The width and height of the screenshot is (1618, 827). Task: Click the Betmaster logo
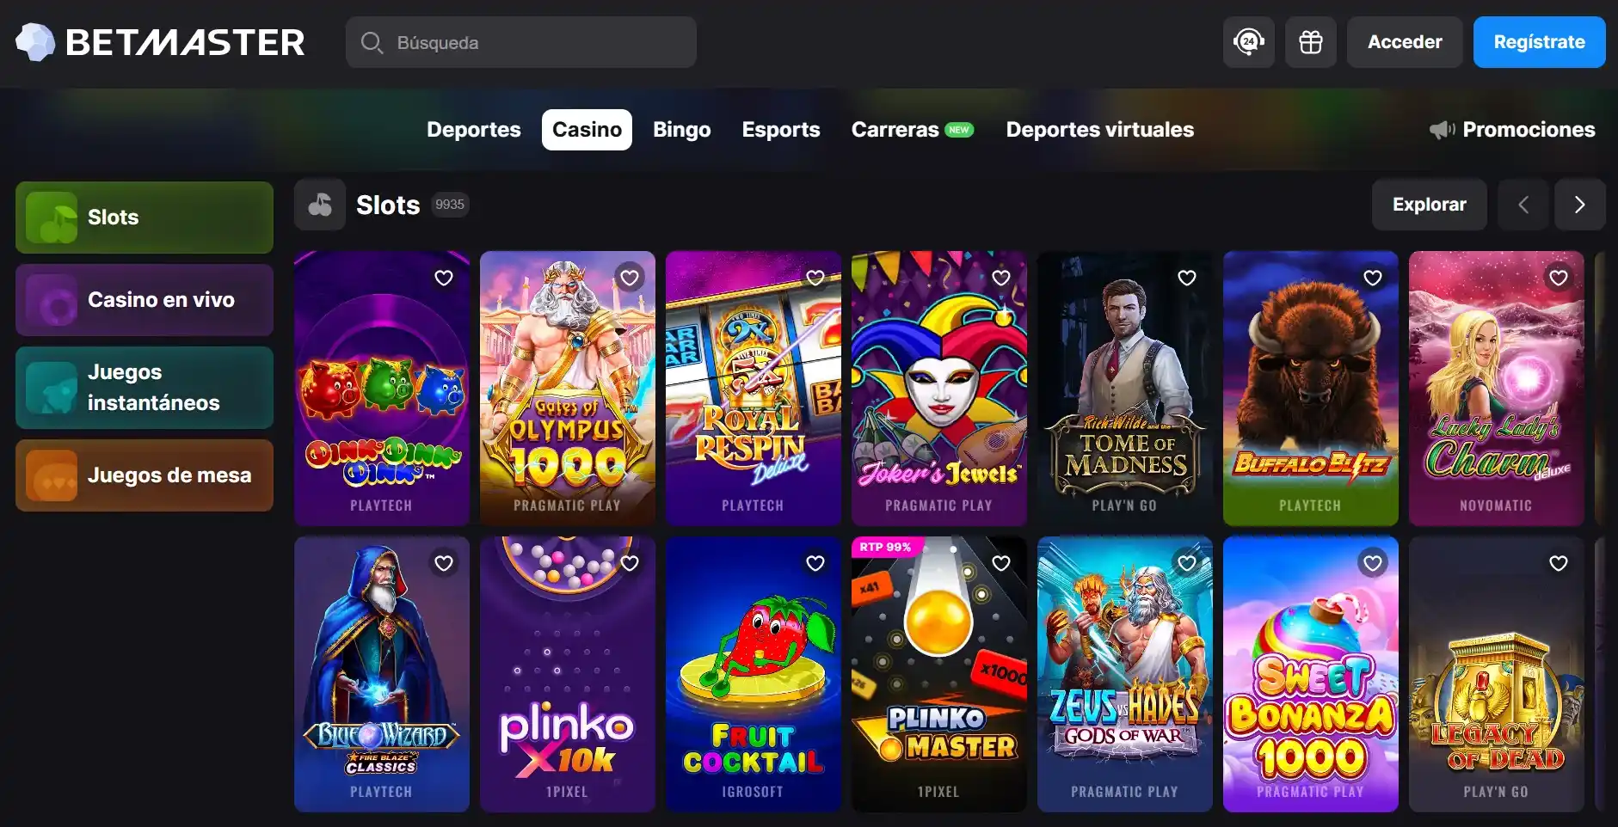pos(160,42)
